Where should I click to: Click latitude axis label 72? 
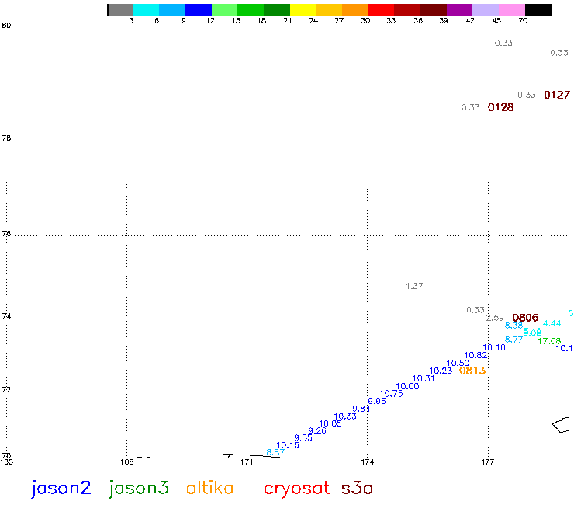(6, 390)
